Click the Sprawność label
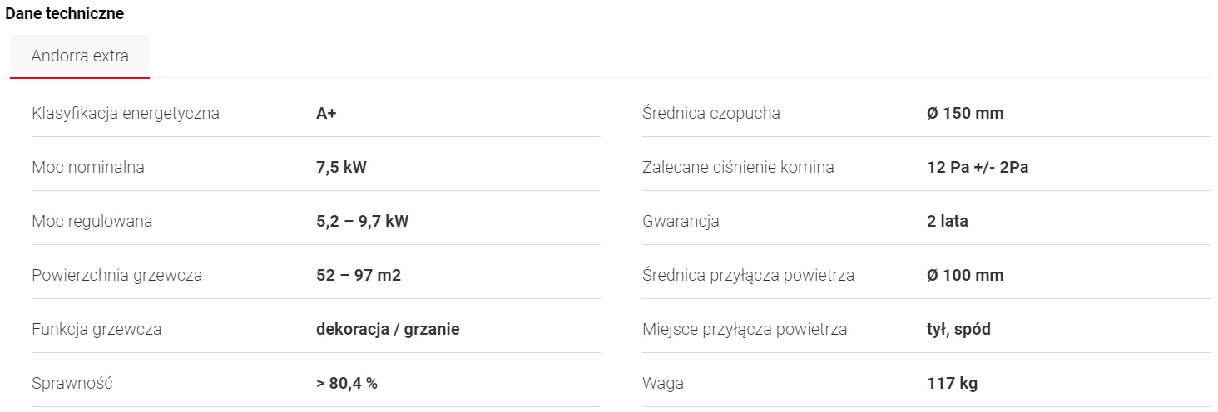 point(72,383)
